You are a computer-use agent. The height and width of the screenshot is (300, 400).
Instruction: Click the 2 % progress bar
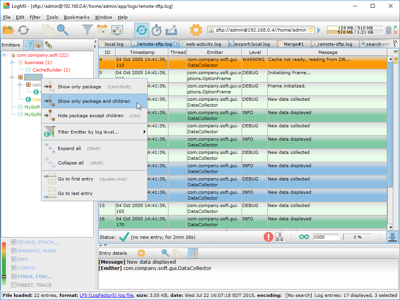357,237
